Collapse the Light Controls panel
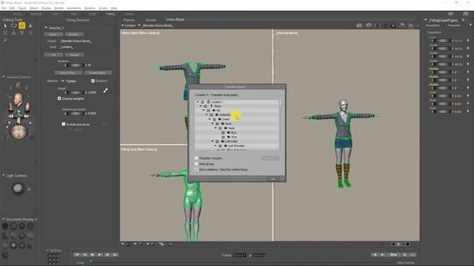Screen dimensions: 474x266 tap(3, 176)
